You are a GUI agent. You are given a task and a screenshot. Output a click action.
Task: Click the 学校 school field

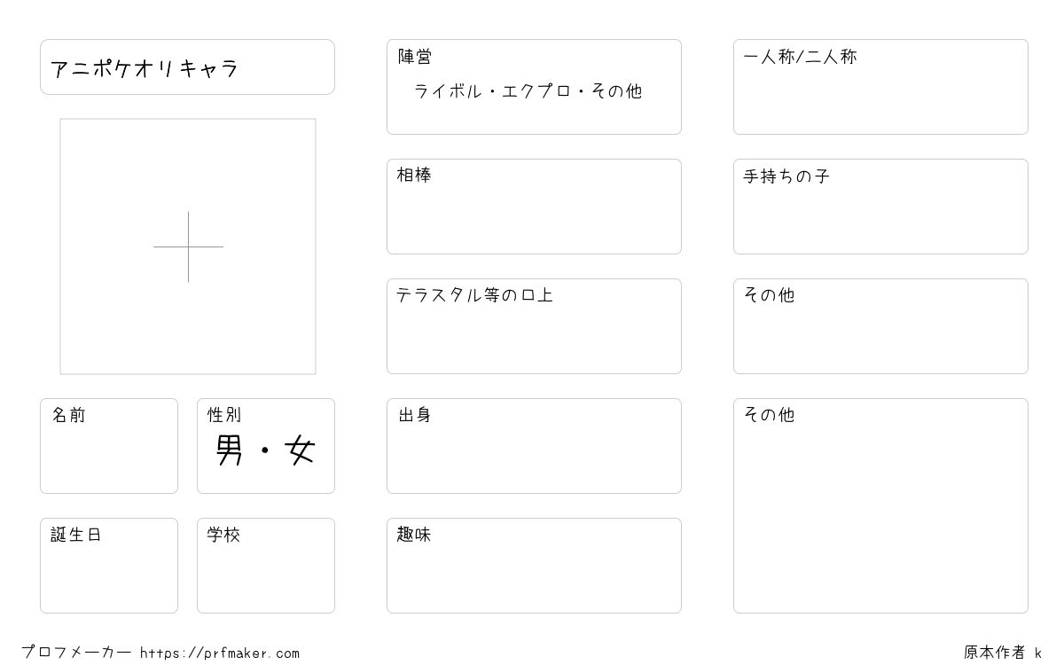(266, 566)
